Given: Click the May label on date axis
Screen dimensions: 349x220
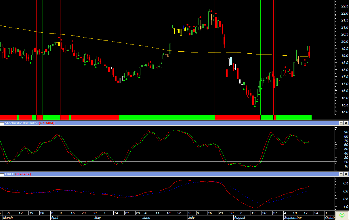Looking at the screenshot, I should (x=98, y=218).
